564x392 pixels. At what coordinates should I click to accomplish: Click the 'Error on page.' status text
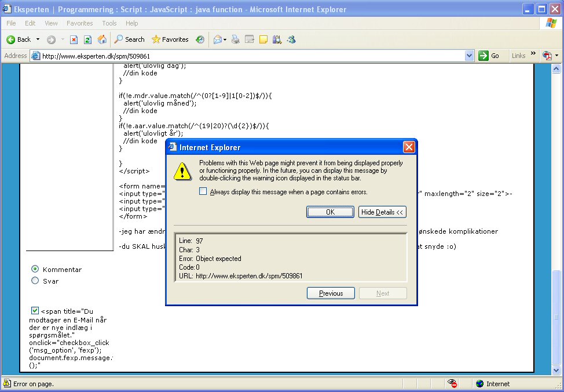[34, 384]
